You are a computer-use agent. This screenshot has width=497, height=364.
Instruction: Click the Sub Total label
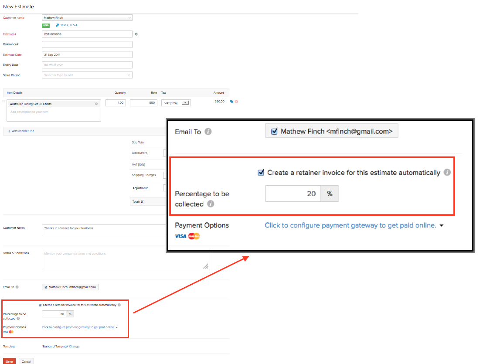[x=138, y=143]
